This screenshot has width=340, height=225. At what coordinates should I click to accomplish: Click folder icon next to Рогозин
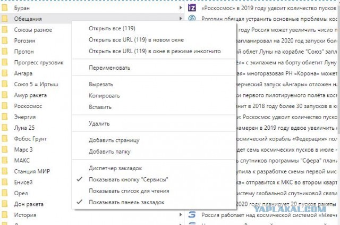point(5,40)
